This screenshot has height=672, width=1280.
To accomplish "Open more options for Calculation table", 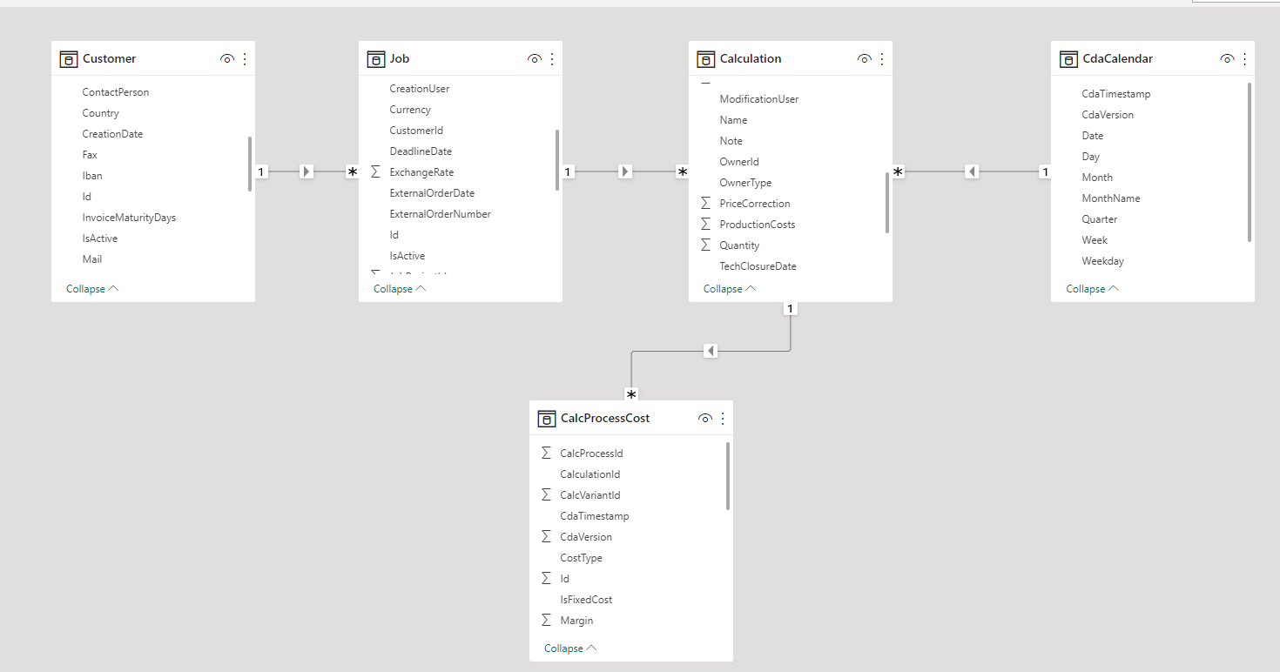I will [882, 59].
